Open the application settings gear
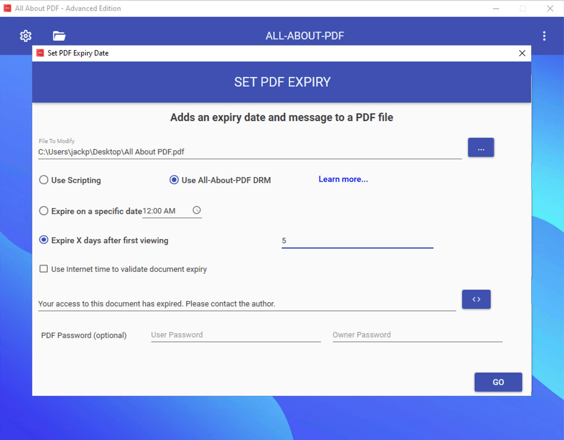564x440 pixels. [x=26, y=35]
